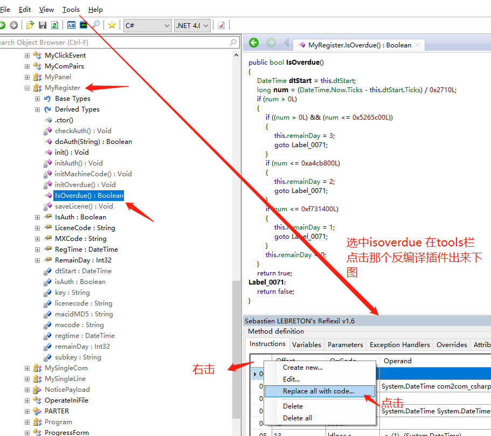Click the MyRegister class icon
The height and width of the screenshot is (436, 491).
(37, 88)
